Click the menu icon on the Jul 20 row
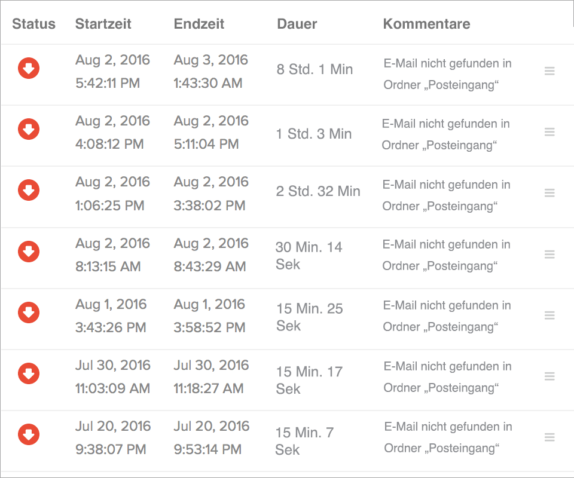The image size is (574, 478). point(549,437)
